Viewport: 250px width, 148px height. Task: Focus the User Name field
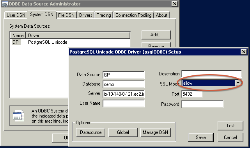[x=124, y=103]
